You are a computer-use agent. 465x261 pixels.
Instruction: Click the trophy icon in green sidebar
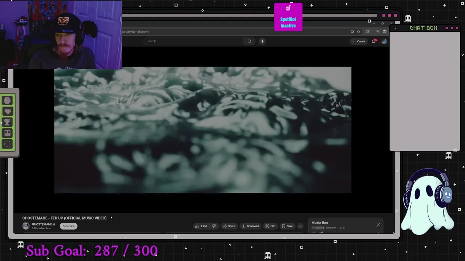tap(7, 122)
